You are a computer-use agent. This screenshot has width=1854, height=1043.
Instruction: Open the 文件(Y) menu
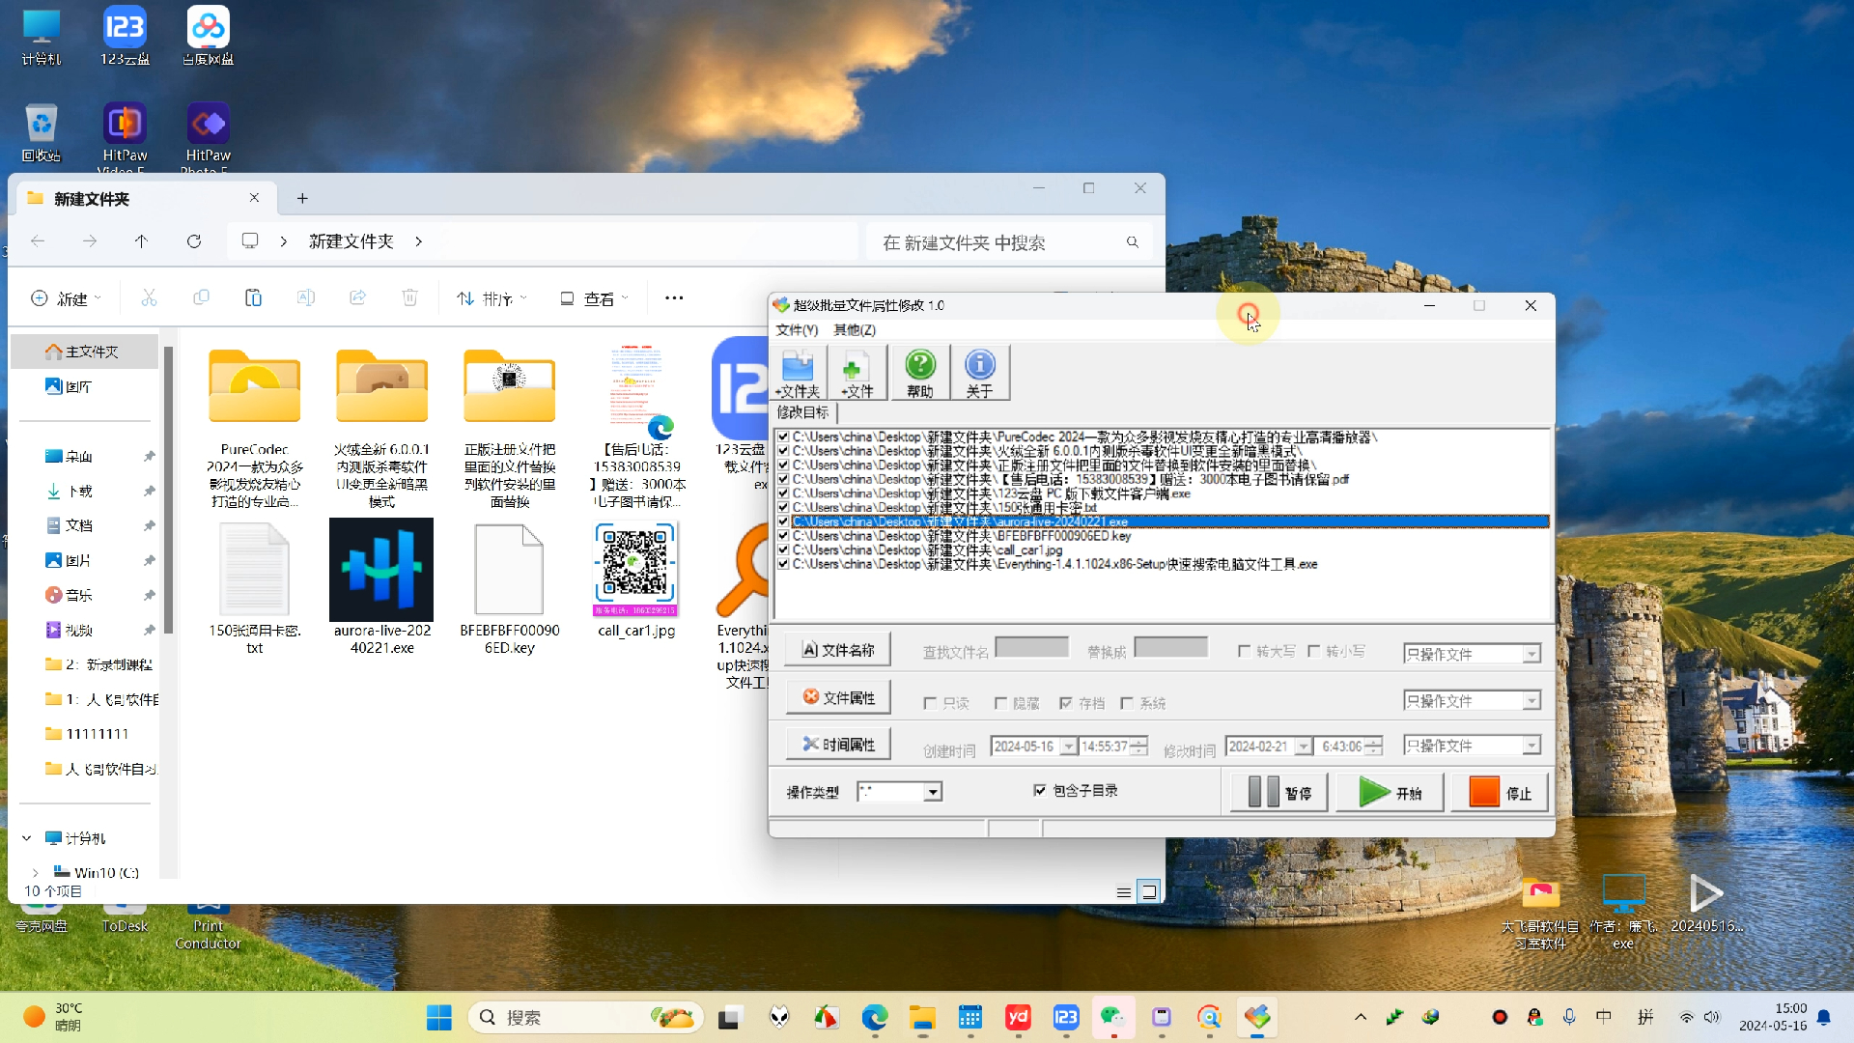(x=795, y=329)
